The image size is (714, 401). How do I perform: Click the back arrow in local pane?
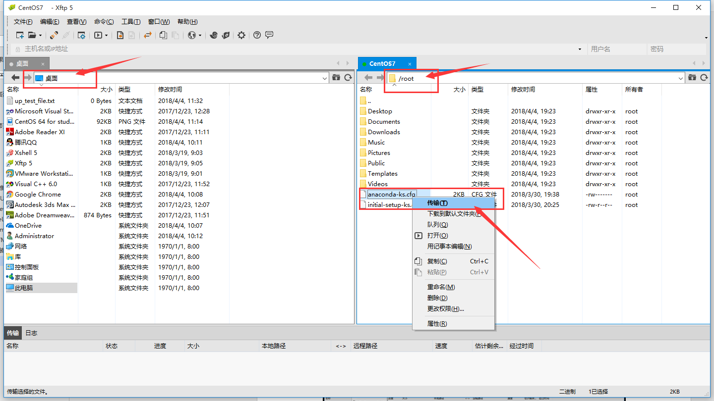click(15, 78)
